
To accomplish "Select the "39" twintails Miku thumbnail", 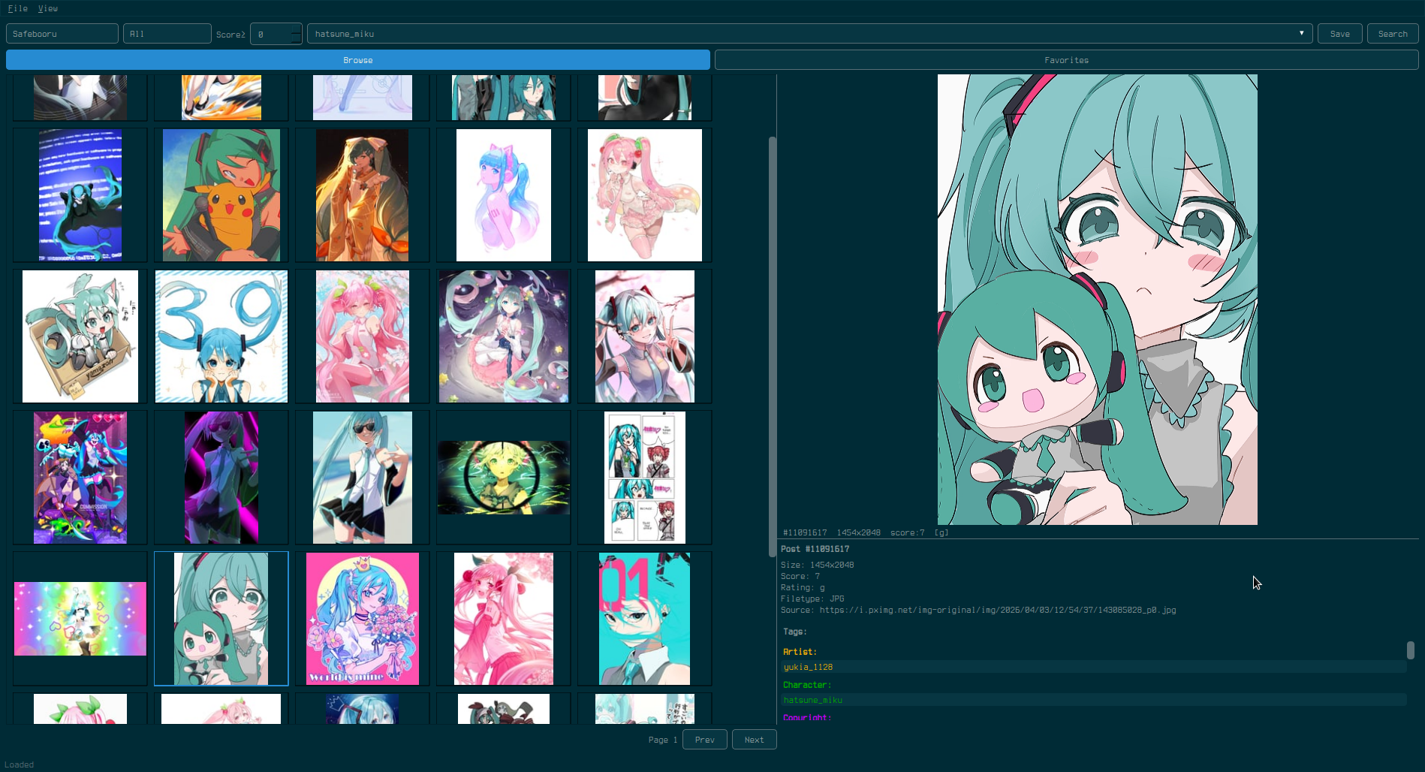I will coord(221,336).
